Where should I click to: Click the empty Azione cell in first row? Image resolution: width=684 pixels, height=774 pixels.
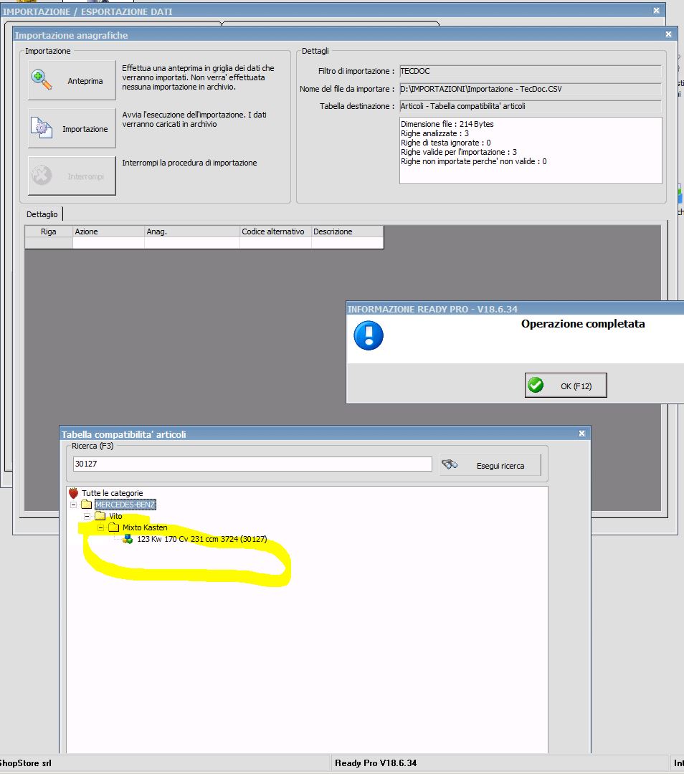[108, 243]
